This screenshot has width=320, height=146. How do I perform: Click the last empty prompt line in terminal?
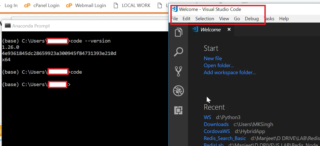36,85
